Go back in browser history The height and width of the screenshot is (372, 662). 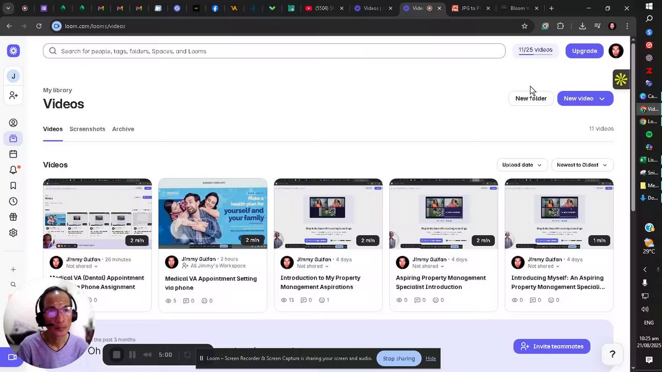pyautogui.click(x=9, y=26)
